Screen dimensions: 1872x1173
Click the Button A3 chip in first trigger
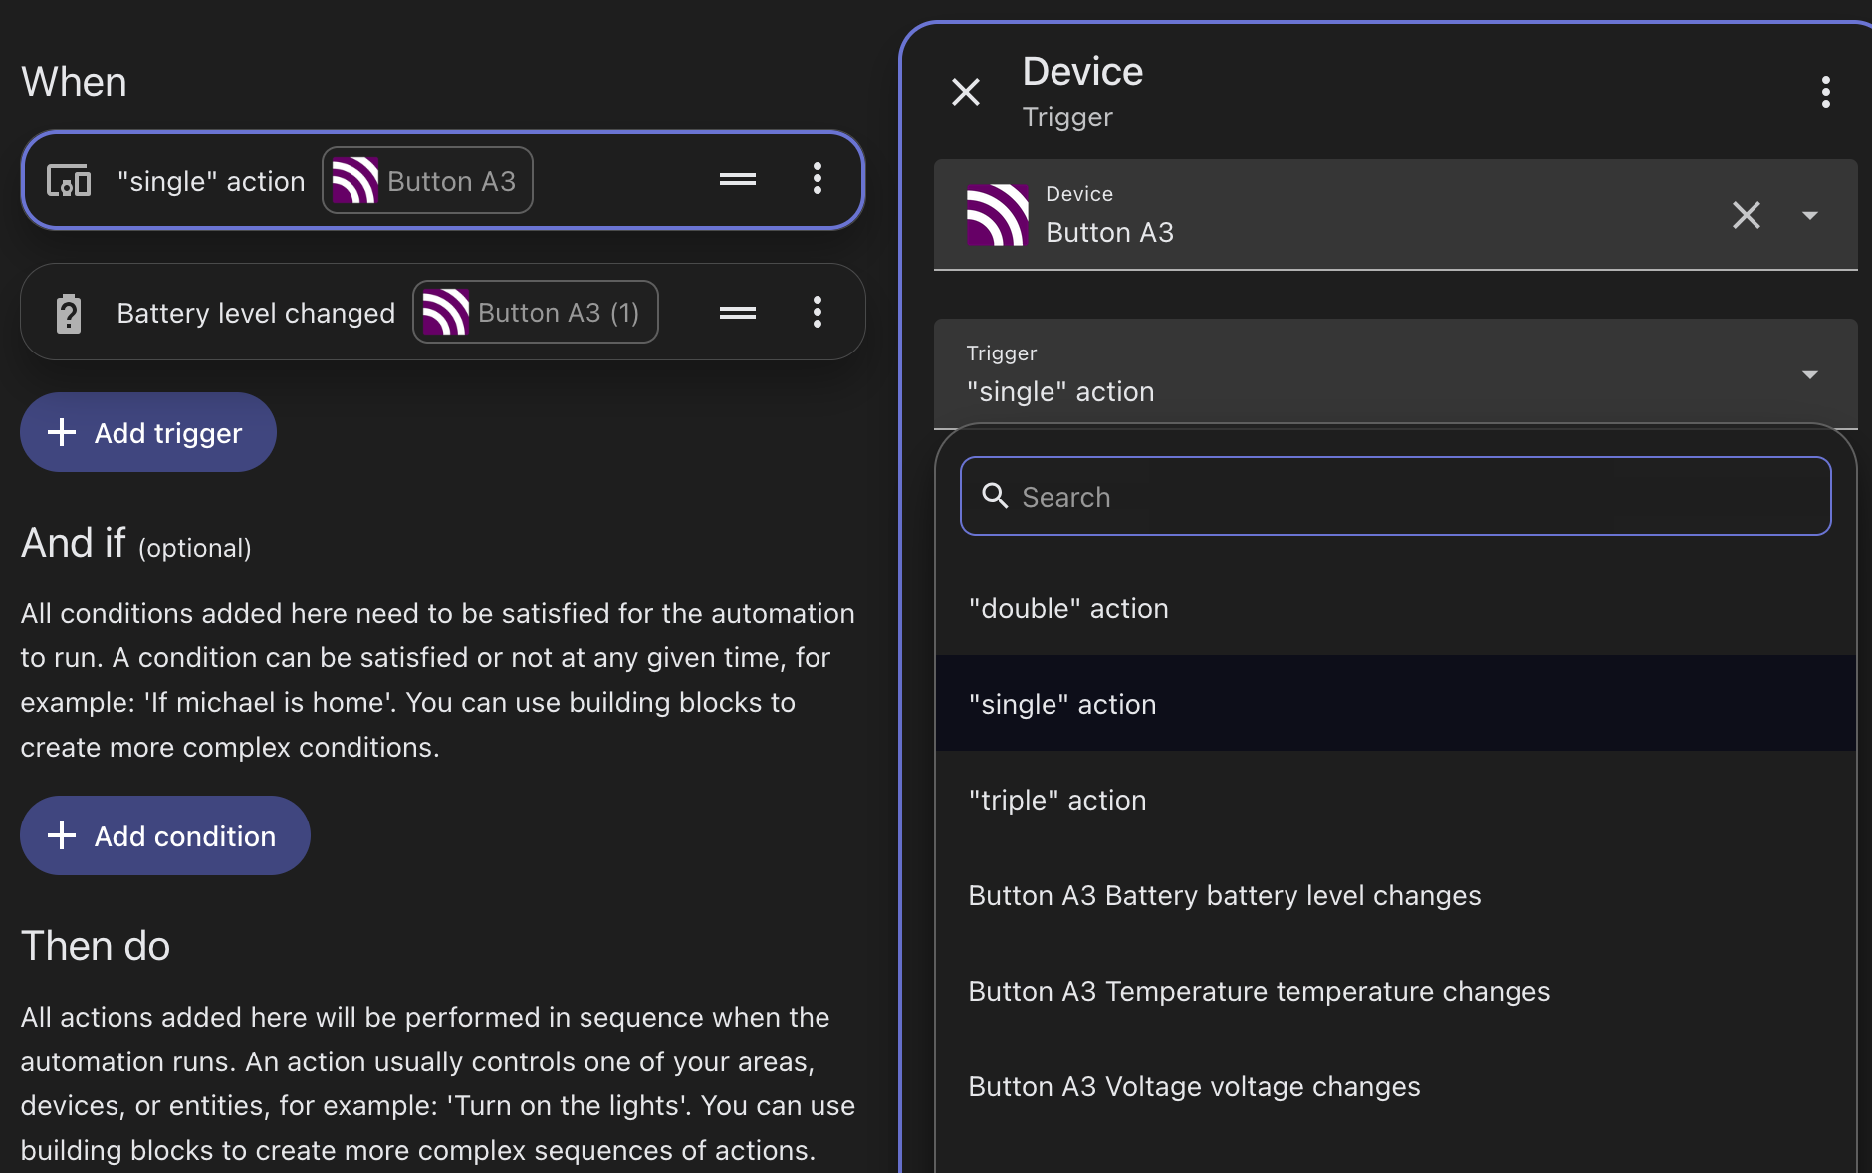click(427, 180)
